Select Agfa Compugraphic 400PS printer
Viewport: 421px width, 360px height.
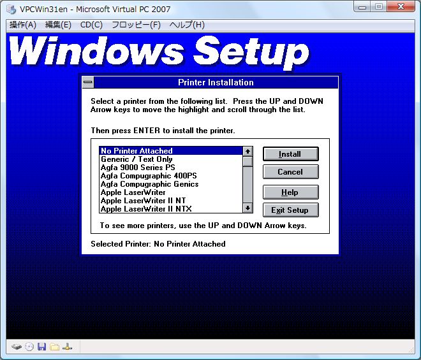171,176
